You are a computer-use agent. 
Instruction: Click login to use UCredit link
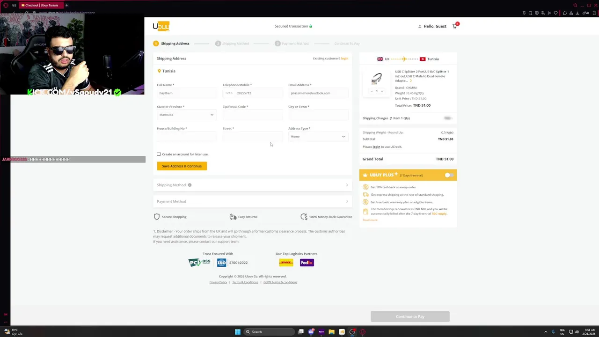376,147
